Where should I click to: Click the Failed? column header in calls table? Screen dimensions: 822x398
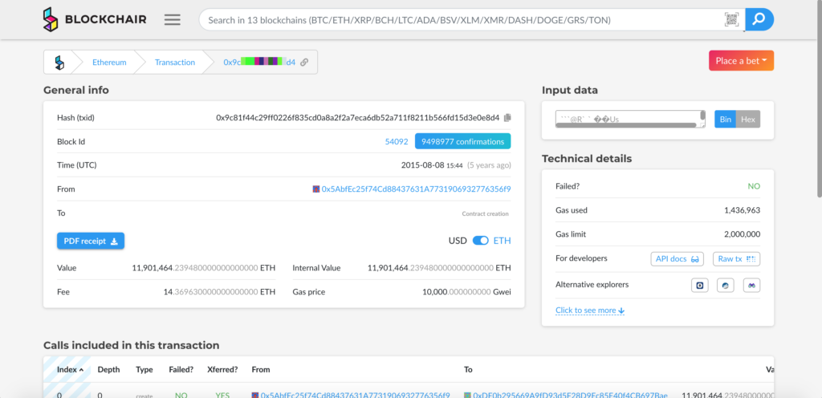point(181,369)
